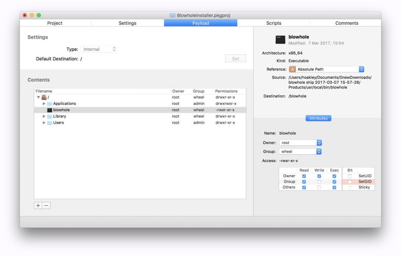This screenshot has height=256, width=401.
Task: Click the root volume icon in Contents
Action: tap(44, 97)
